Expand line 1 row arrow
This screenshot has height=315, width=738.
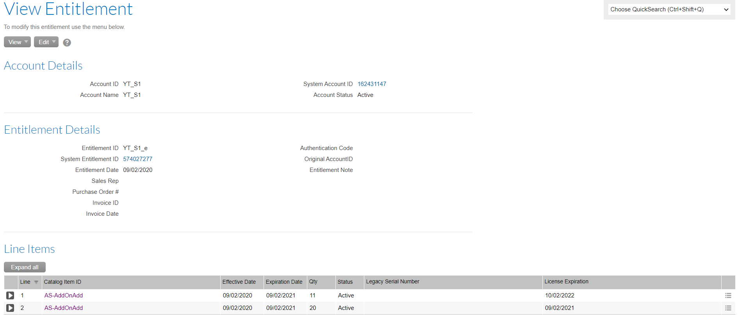point(10,295)
